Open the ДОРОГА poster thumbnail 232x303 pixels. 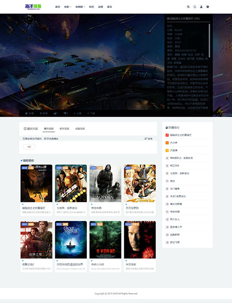pos(105,183)
